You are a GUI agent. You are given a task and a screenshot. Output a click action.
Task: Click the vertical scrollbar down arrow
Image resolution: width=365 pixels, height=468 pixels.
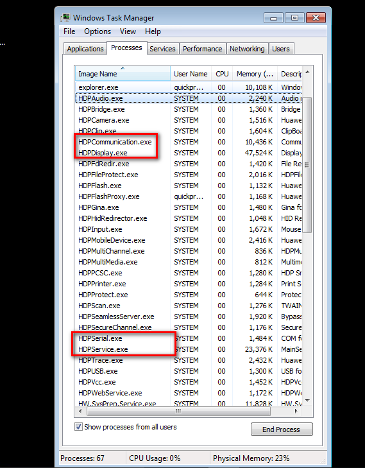(x=307, y=401)
